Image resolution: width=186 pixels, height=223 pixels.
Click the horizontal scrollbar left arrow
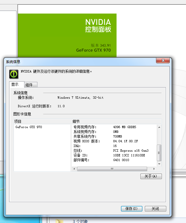(x=74, y=169)
